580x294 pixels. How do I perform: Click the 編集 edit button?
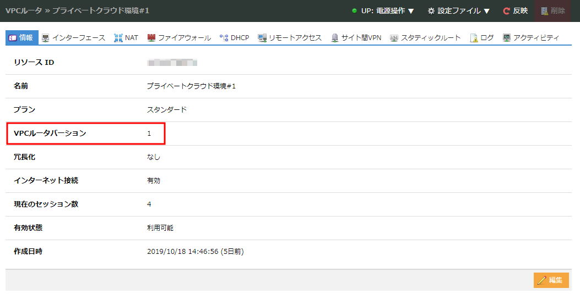(551, 280)
